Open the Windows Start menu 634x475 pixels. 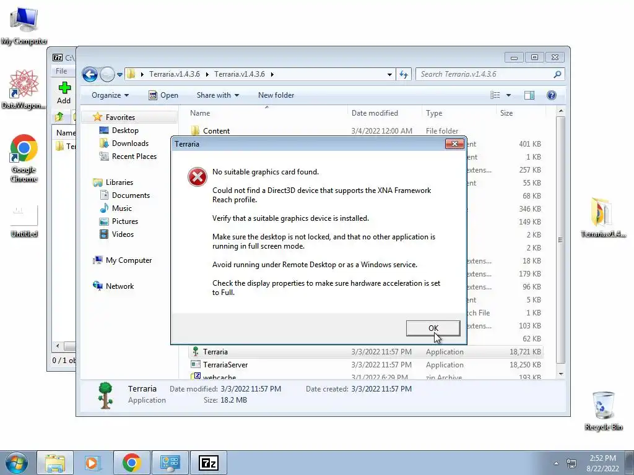(x=17, y=463)
